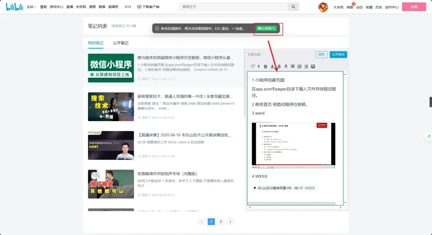Open the text background color picker
Screen dimensions: 432x235
click(293, 66)
